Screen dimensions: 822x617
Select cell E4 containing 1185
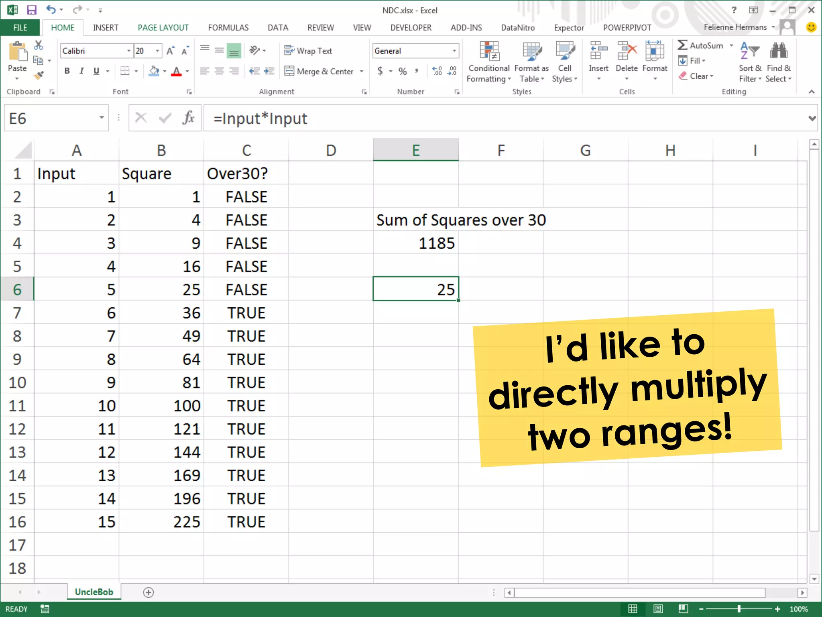(x=416, y=243)
